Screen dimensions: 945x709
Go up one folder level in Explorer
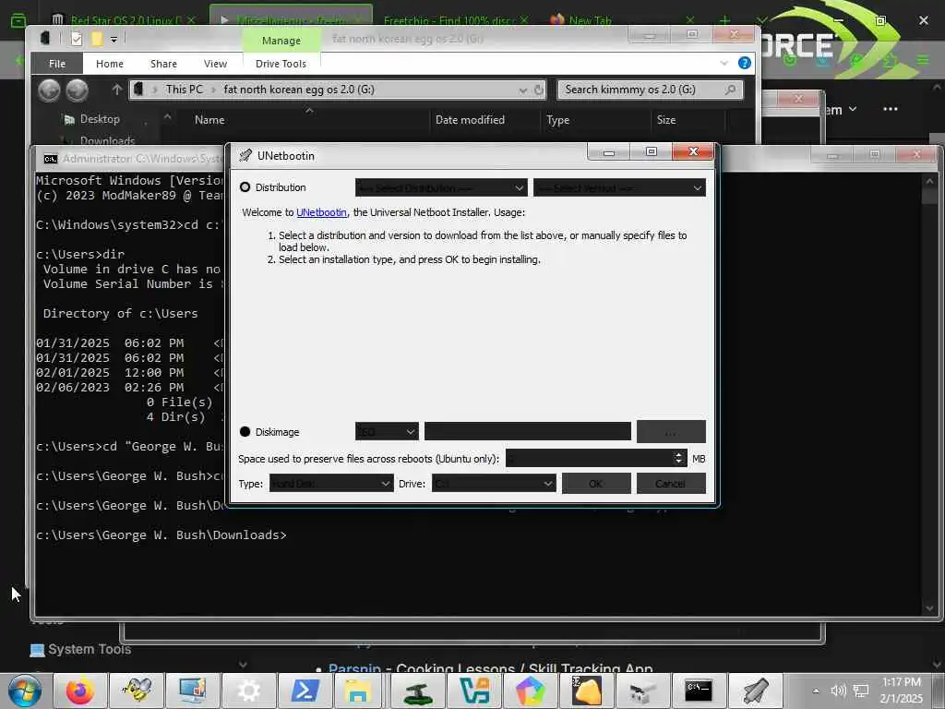(x=116, y=90)
